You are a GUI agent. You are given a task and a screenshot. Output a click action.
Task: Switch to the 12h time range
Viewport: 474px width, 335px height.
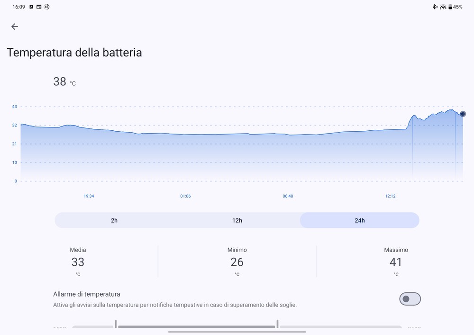(x=237, y=220)
